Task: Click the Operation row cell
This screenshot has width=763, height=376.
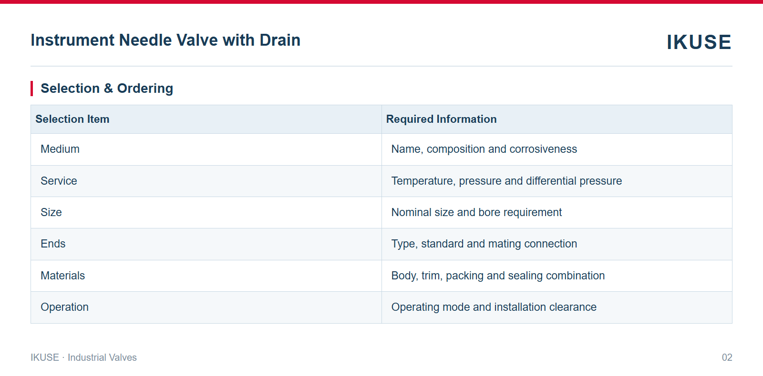Action: [x=206, y=307]
